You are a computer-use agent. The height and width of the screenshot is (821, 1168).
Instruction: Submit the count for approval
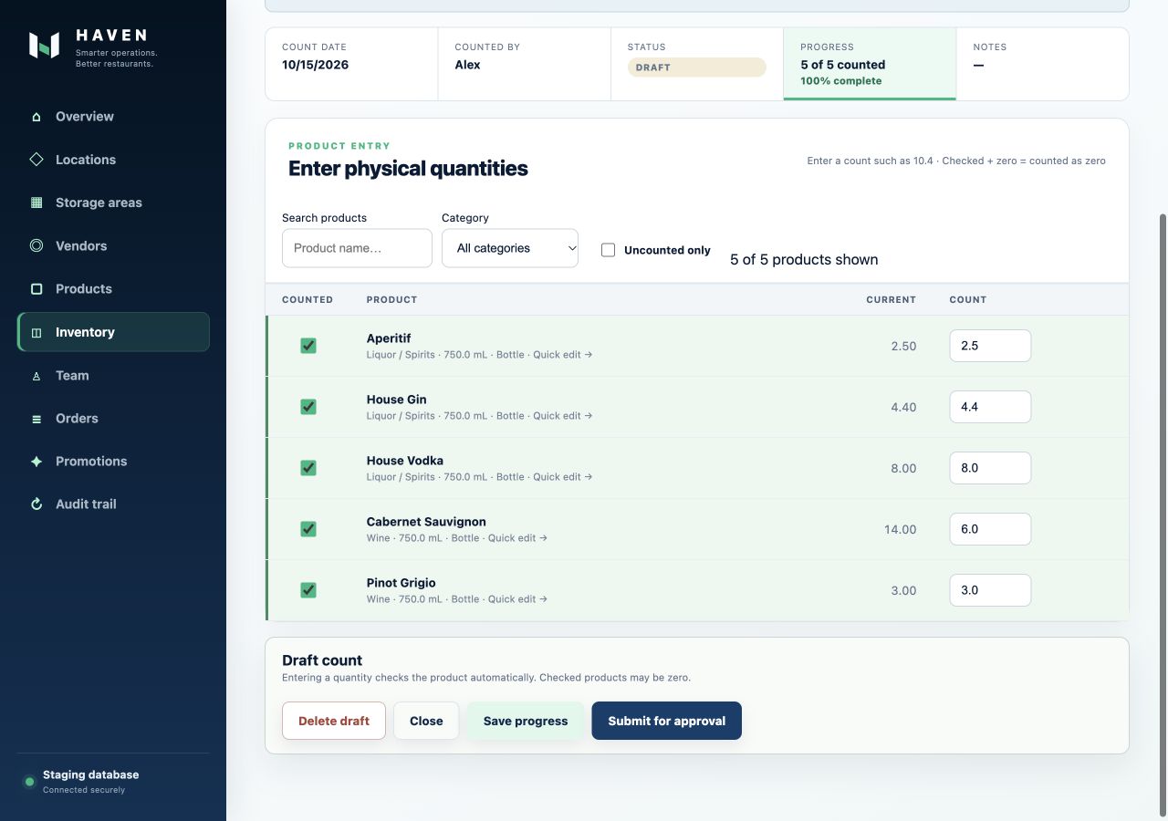667,721
